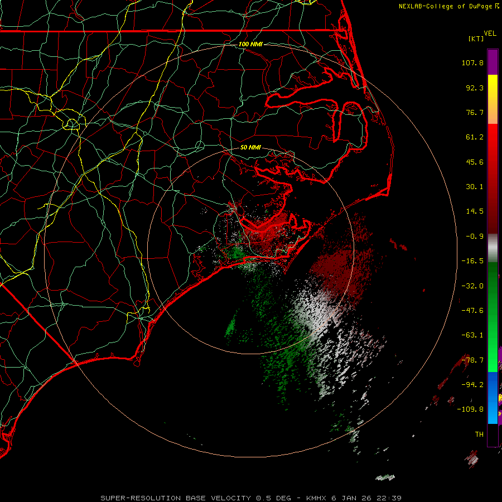Click the purple segment of the color bar

pyautogui.click(x=493, y=62)
